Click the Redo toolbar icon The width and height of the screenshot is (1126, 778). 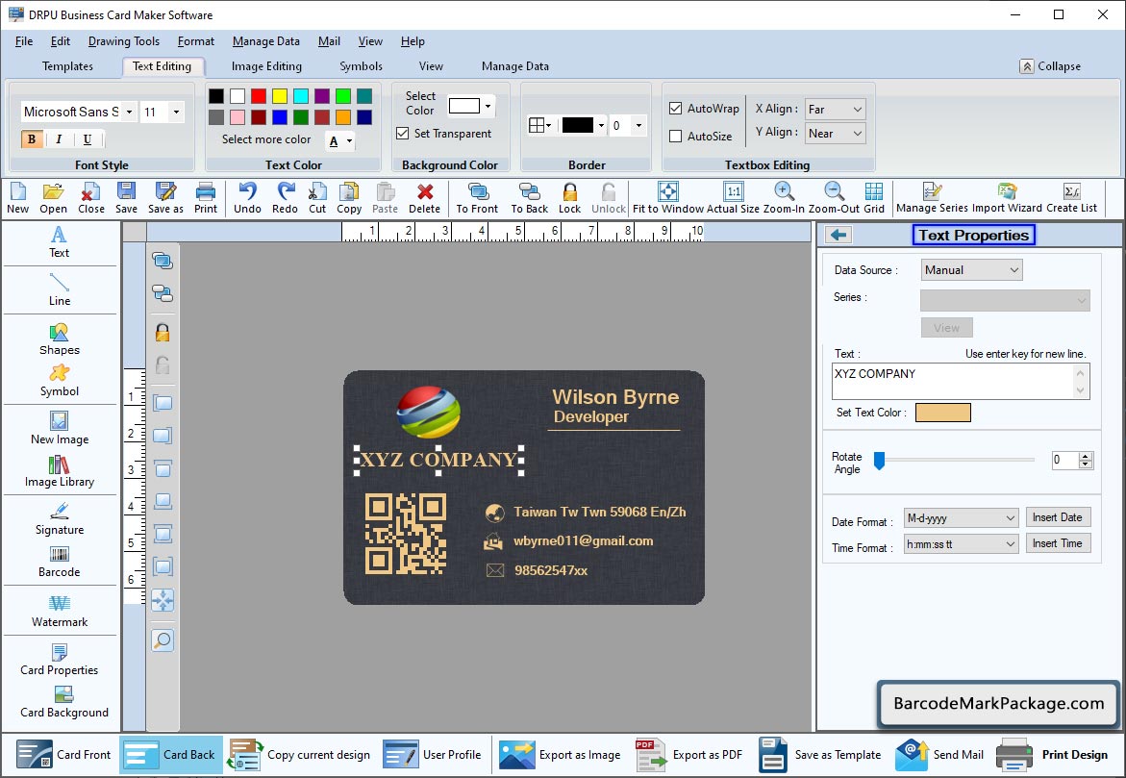(x=285, y=197)
